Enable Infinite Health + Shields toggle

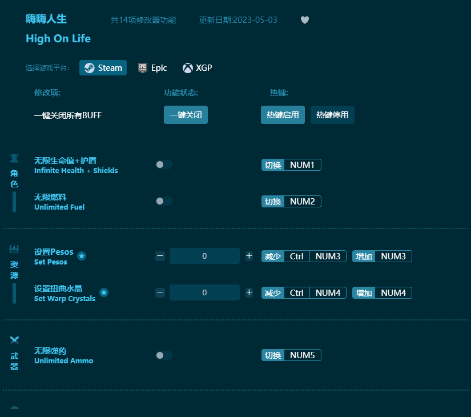click(163, 165)
